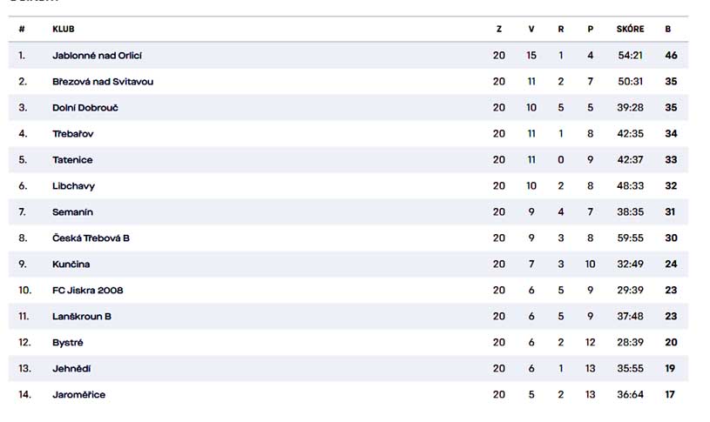This screenshot has width=710, height=422.
Task: Open the Bystré club link
Action: click(67, 343)
